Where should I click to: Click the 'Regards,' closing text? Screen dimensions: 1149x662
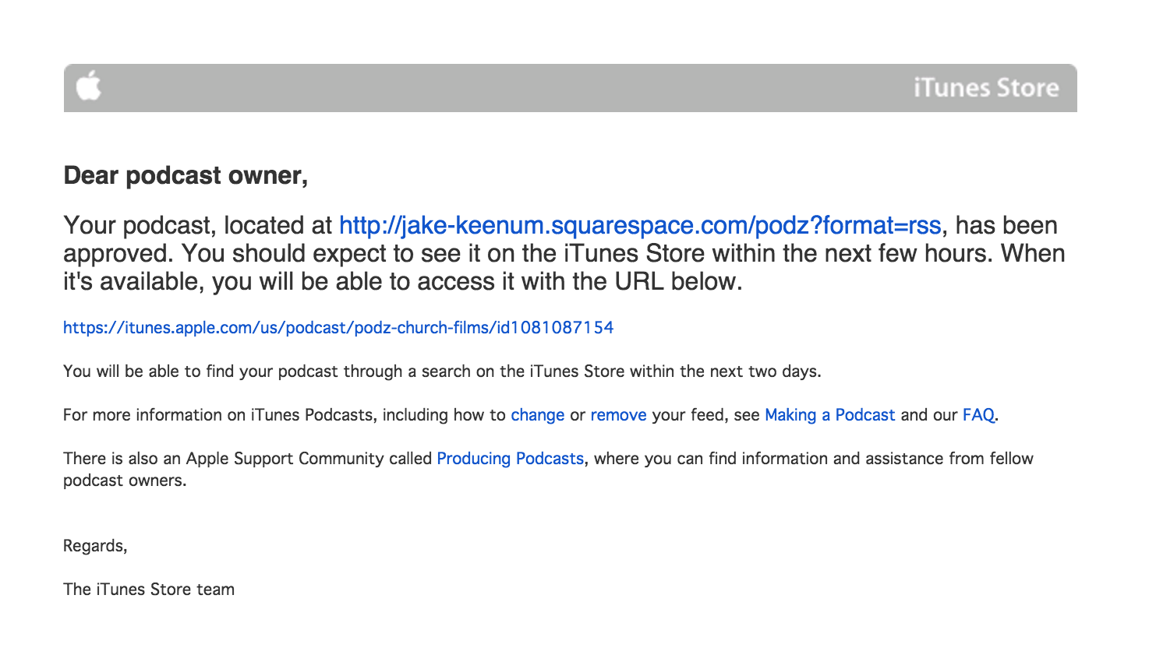tap(95, 546)
